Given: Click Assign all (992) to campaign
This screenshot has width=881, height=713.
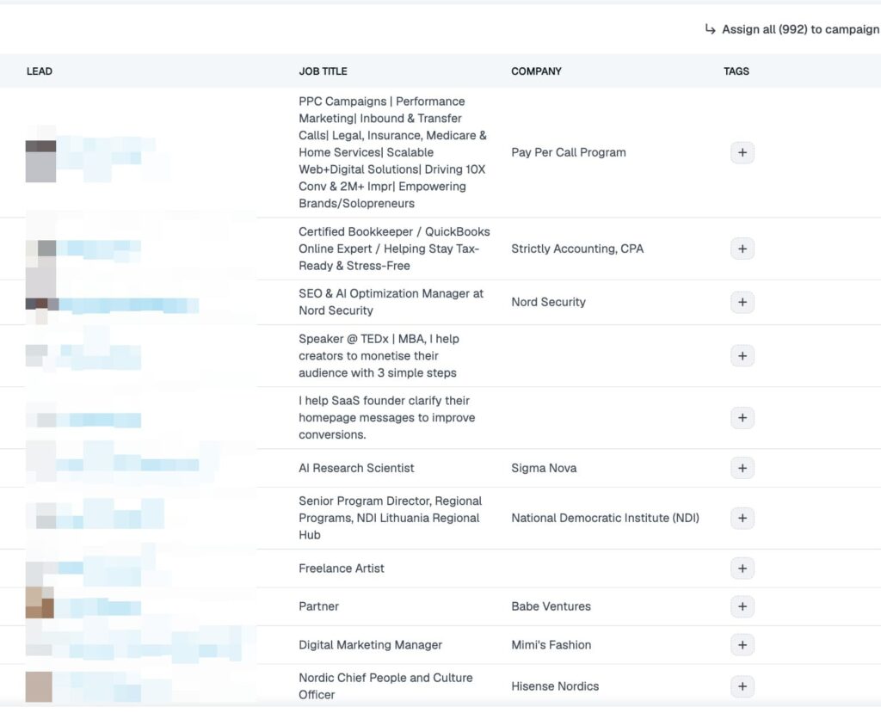Looking at the screenshot, I should [792, 29].
